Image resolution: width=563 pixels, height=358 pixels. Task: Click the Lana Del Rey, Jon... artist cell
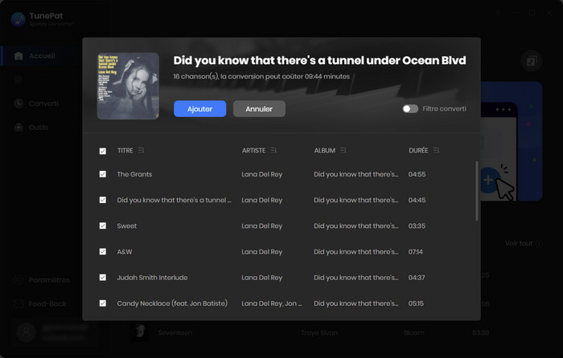coord(272,303)
